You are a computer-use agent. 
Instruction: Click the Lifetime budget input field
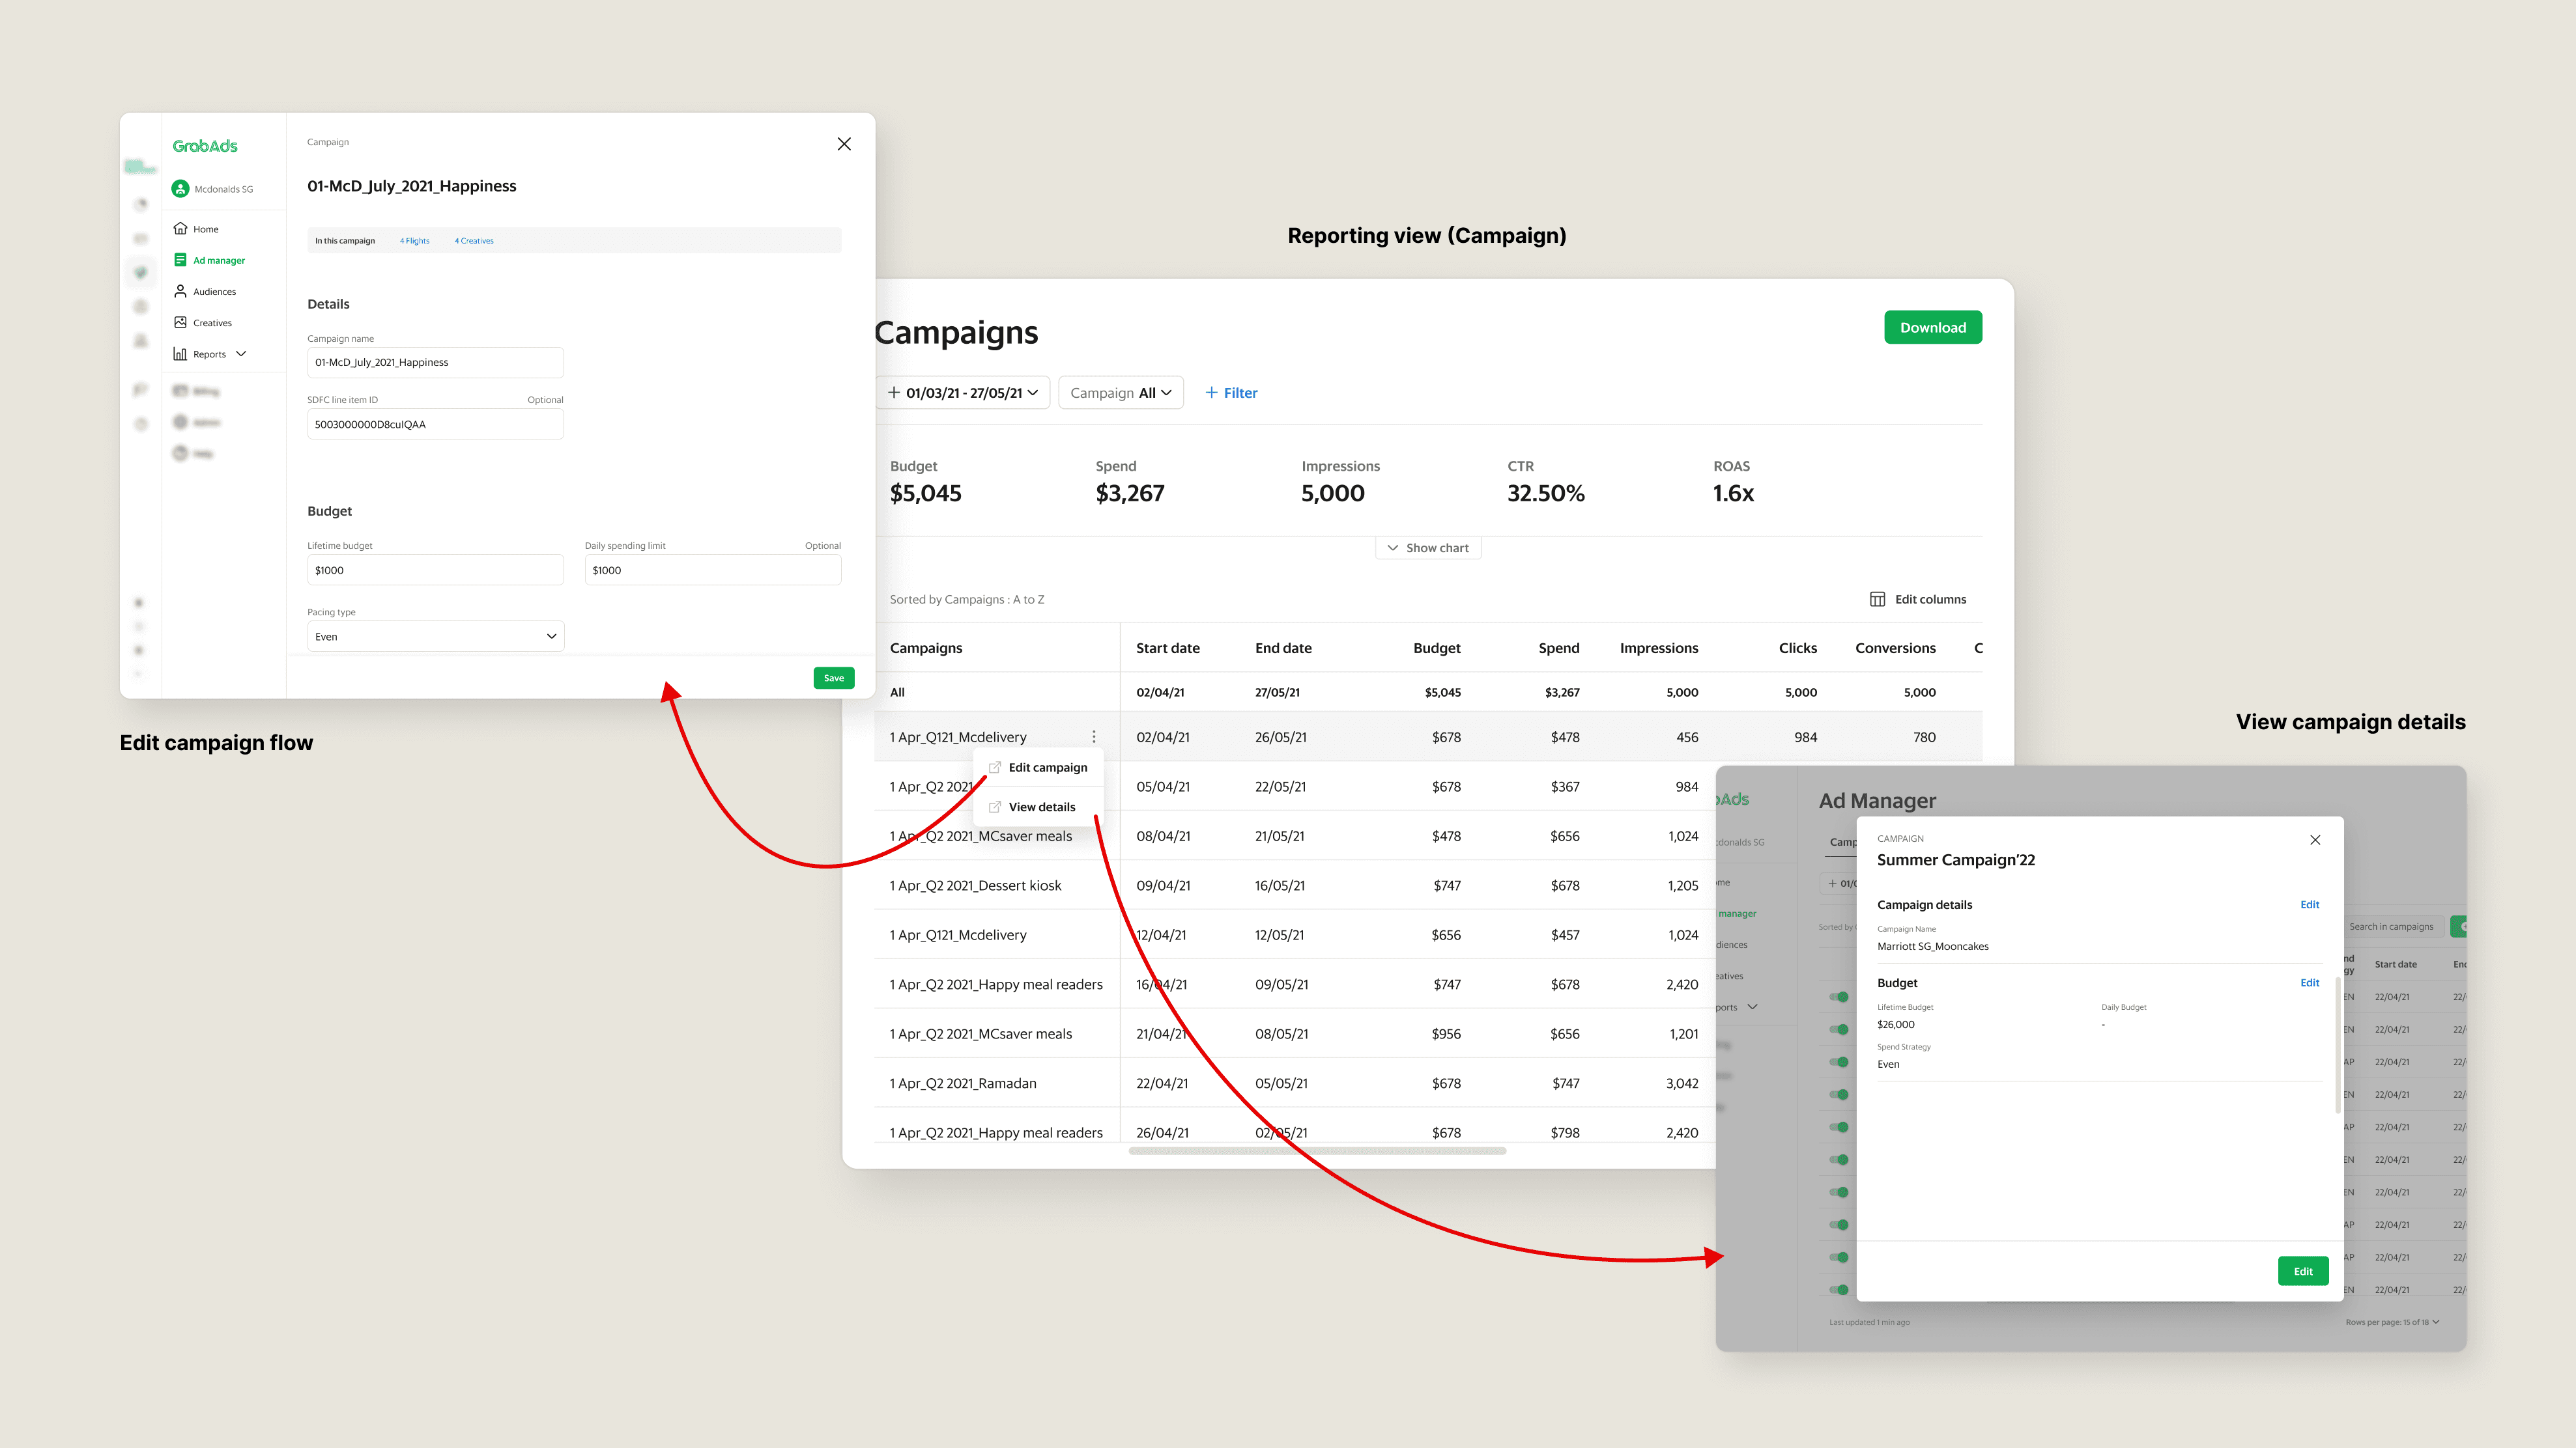click(x=435, y=570)
